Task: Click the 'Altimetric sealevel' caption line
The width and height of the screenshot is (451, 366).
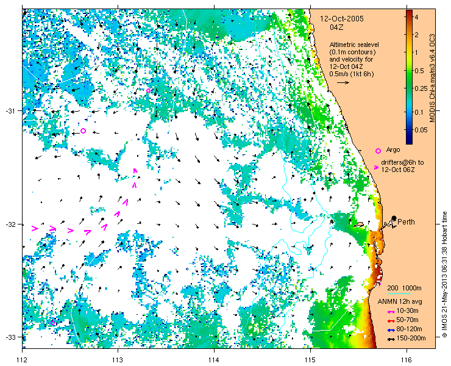Action: [354, 45]
